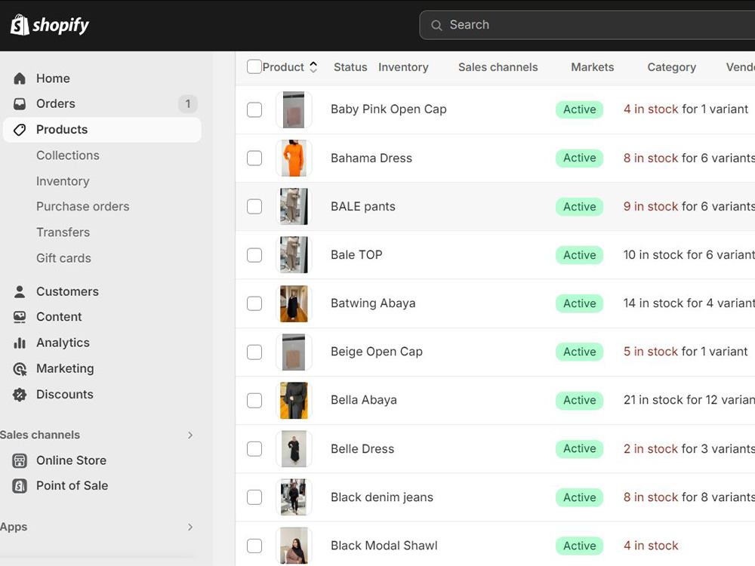This screenshot has width=755, height=566.
Task: Open Home in the sidebar
Action: point(53,78)
